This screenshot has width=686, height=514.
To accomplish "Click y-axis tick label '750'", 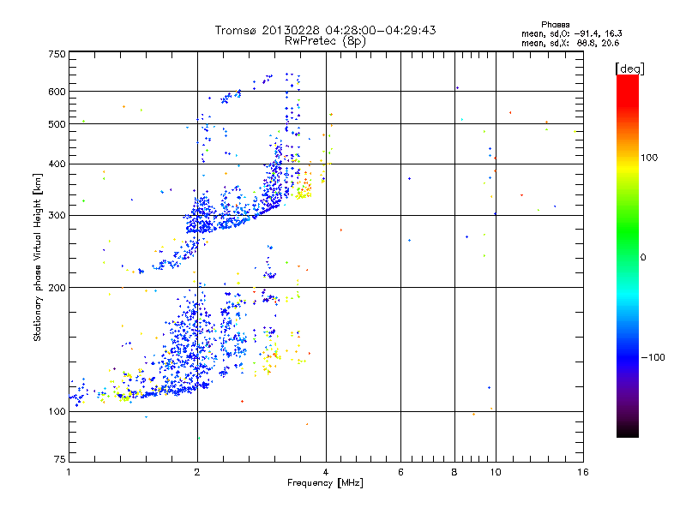I will (x=57, y=54).
